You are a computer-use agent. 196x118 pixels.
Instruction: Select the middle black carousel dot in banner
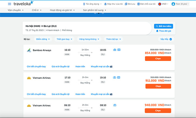99,13
